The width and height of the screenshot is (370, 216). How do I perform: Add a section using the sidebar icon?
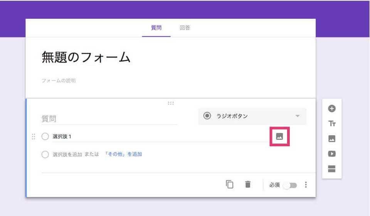coord(331,169)
